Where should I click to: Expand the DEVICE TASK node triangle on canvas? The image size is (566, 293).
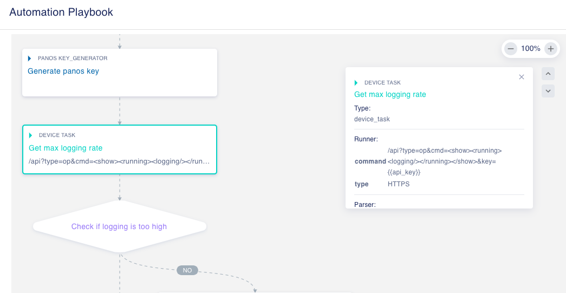coord(31,135)
